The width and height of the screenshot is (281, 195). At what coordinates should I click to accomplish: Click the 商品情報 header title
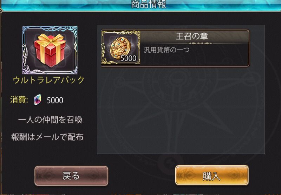[149, 5]
